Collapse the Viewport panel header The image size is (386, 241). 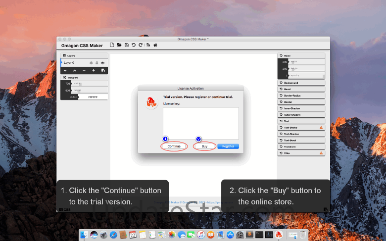[84, 77]
